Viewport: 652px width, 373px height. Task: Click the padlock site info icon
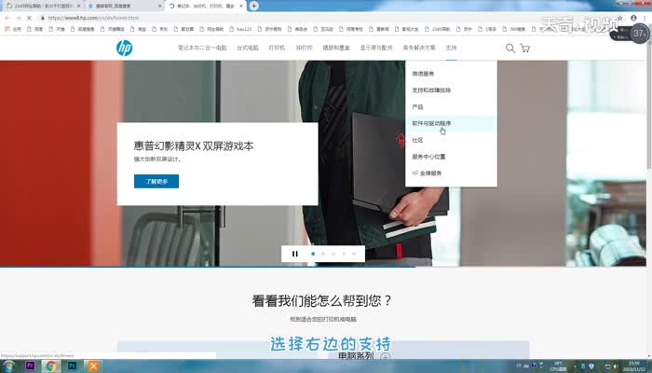pyautogui.click(x=43, y=18)
